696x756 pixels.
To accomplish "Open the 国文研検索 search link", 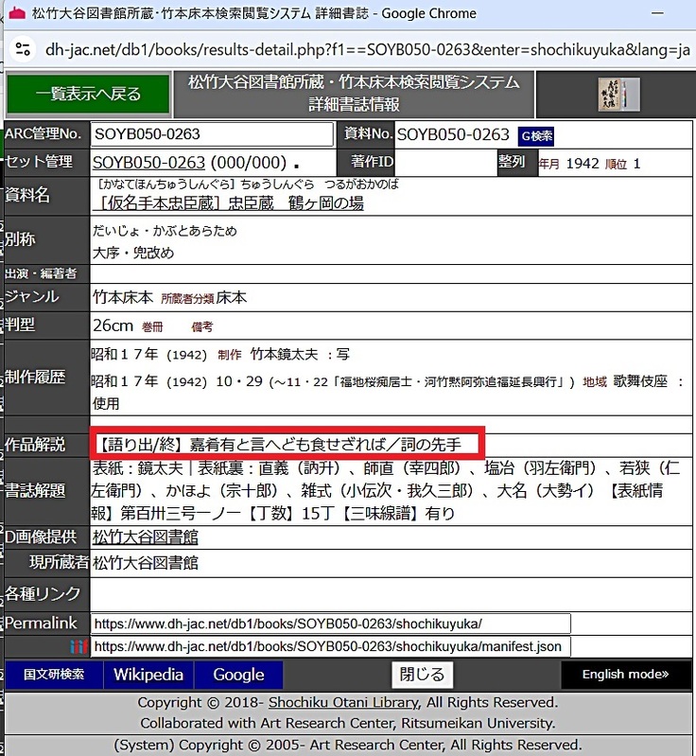I will point(54,675).
